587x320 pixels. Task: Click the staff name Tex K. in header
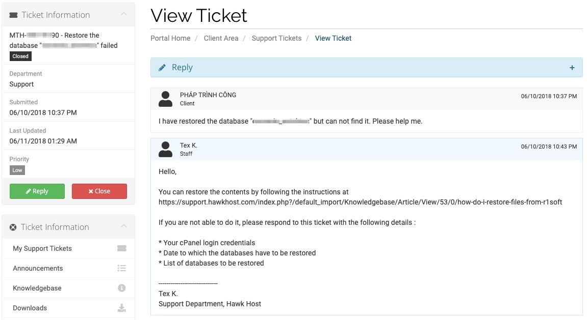[x=189, y=146]
